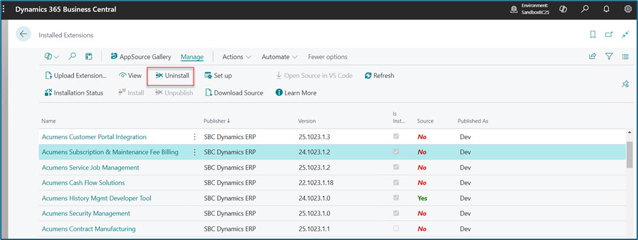Toggle Is Installed for Subscription & Maintenance Fee Billing
Image resolution: width=638 pixels, height=240 pixels.
point(396,151)
